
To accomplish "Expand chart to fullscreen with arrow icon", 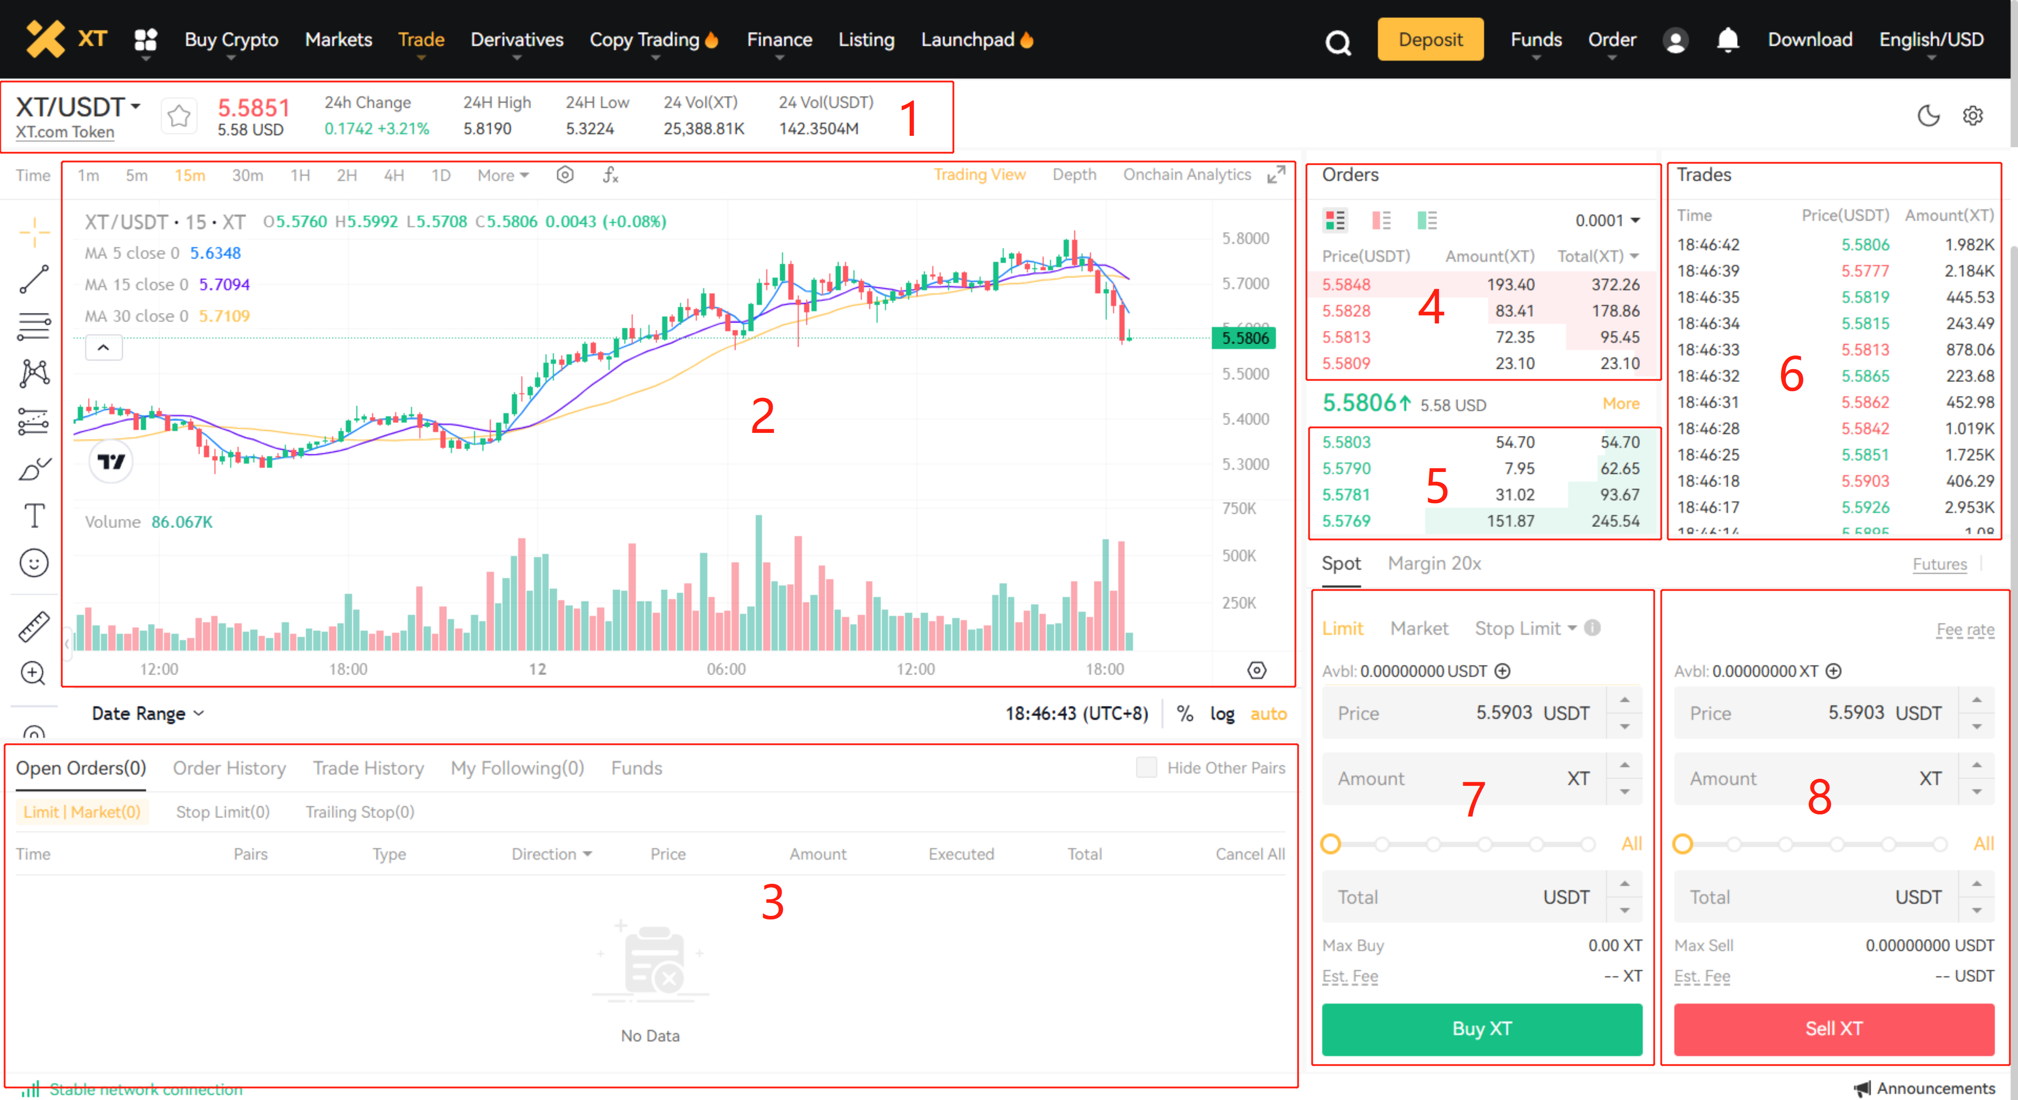I will (x=1276, y=174).
